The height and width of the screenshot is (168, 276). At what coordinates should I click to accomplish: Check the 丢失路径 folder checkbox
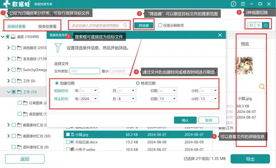13,59
